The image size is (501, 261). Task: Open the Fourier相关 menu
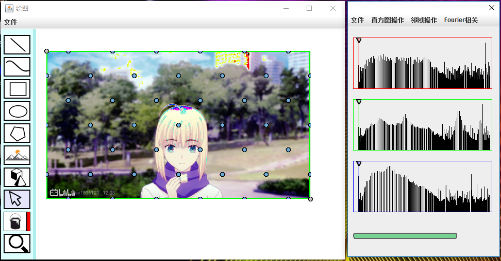pos(461,20)
